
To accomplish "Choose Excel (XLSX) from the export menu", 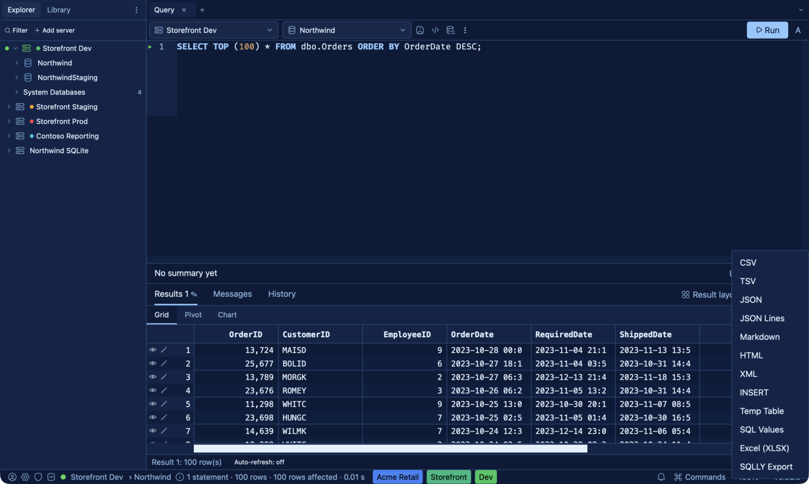I will [x=770, y=448].
